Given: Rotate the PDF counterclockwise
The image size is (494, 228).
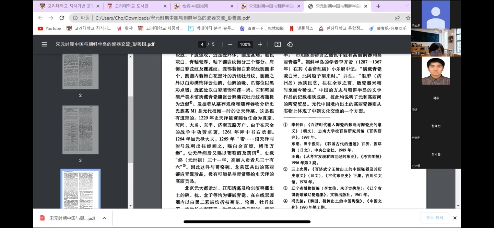Looking at the screenshot, I should point(290,45).
